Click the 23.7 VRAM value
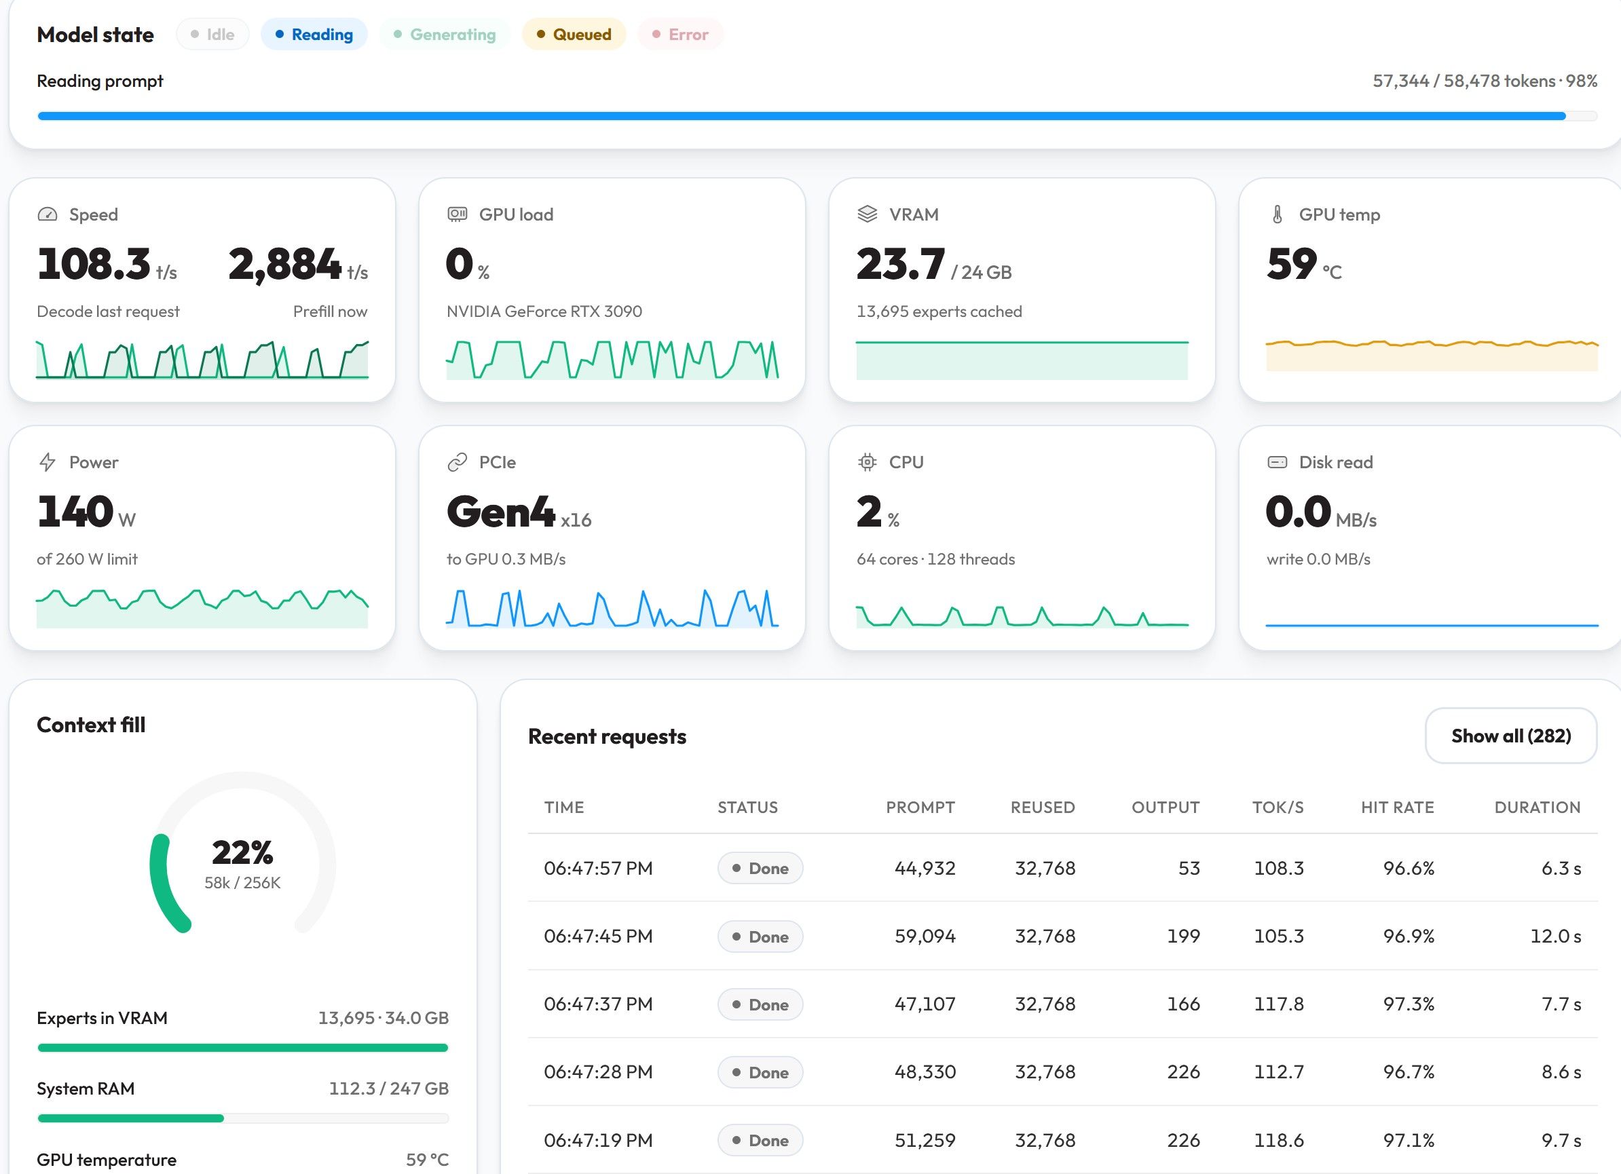This screenshot has height=1174, width=1621. coord(901,265)
